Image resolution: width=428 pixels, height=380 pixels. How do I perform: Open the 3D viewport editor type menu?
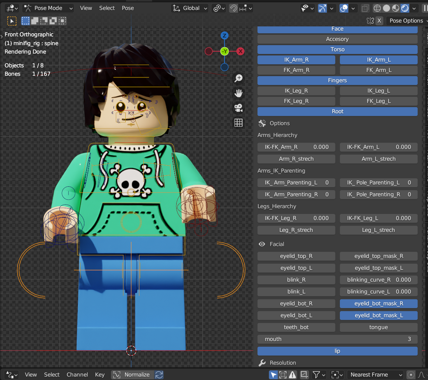(x=12, y=8)
